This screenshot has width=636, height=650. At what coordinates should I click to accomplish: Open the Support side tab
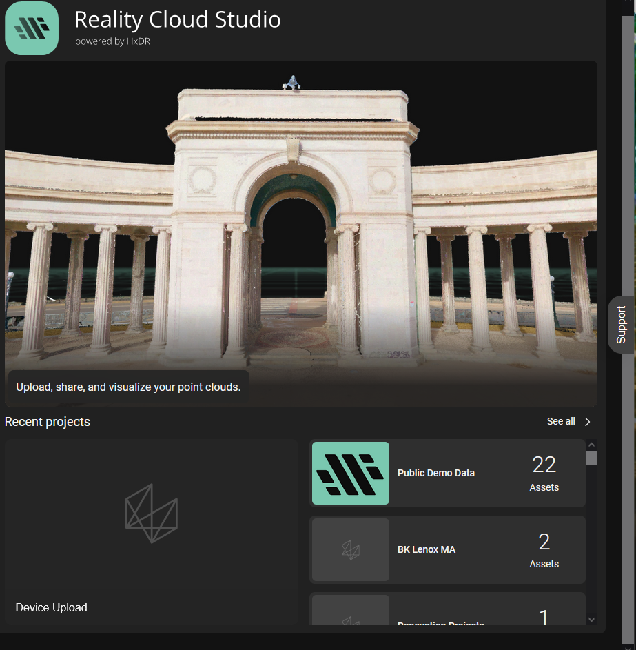coord(621,325)
